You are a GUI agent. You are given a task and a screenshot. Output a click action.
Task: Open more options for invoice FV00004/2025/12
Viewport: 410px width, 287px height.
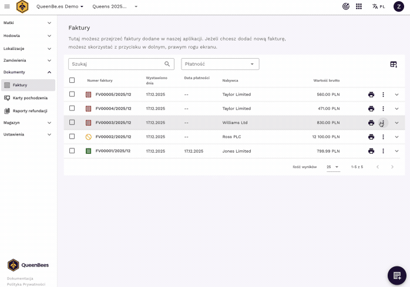click(383, 109)
